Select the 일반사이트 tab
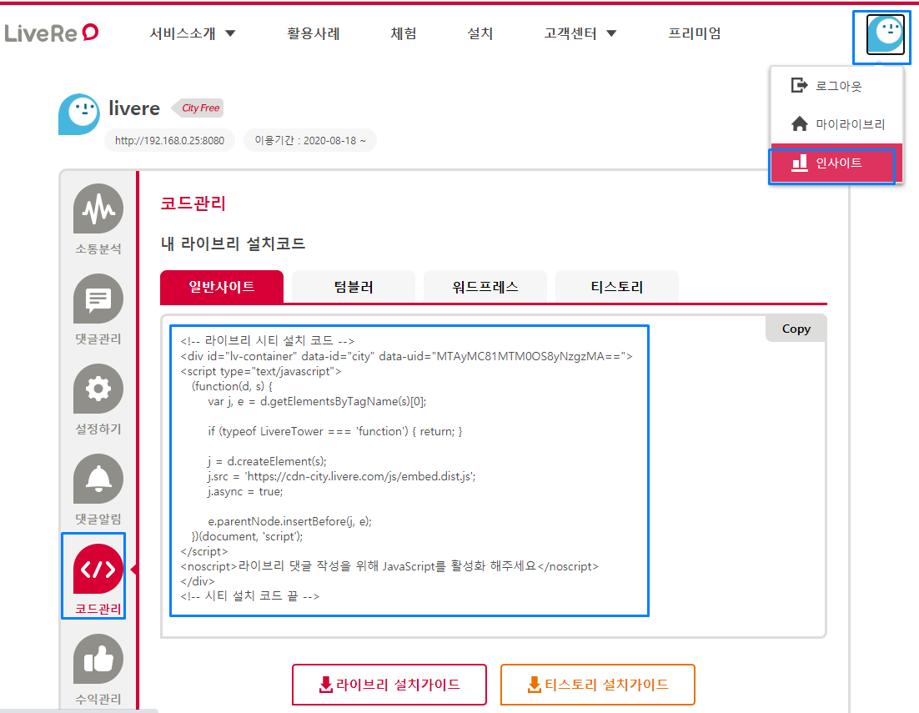The height and width of the screenshot is (713, 919). pos(222,287)
